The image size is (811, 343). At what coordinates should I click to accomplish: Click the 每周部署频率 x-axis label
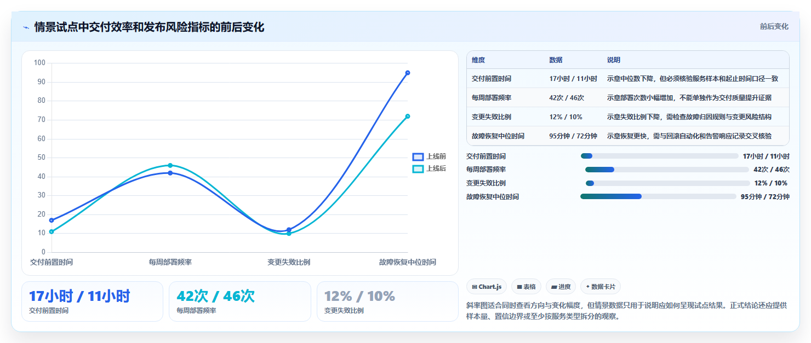[x=170, y=262]
